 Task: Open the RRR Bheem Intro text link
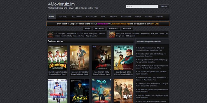(142, 35)
